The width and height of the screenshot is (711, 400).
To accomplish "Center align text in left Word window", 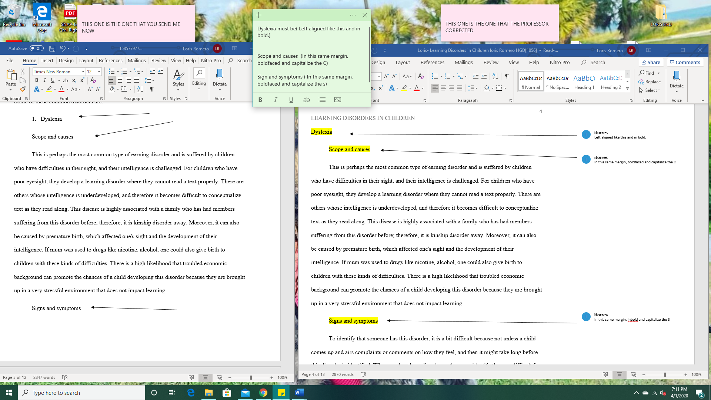I will tap(120, 80).
